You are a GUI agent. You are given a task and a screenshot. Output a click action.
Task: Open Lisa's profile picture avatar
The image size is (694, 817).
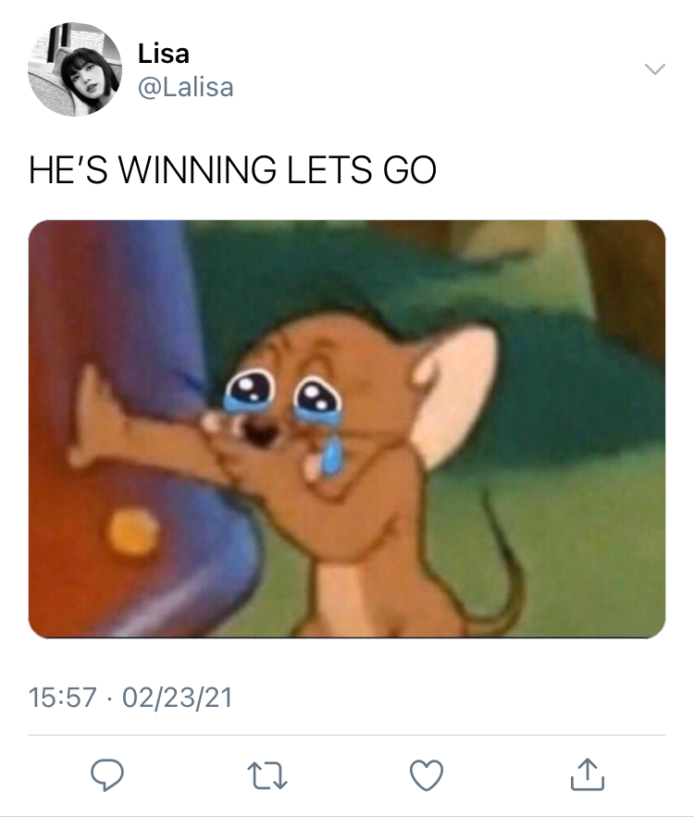(75, 68)
